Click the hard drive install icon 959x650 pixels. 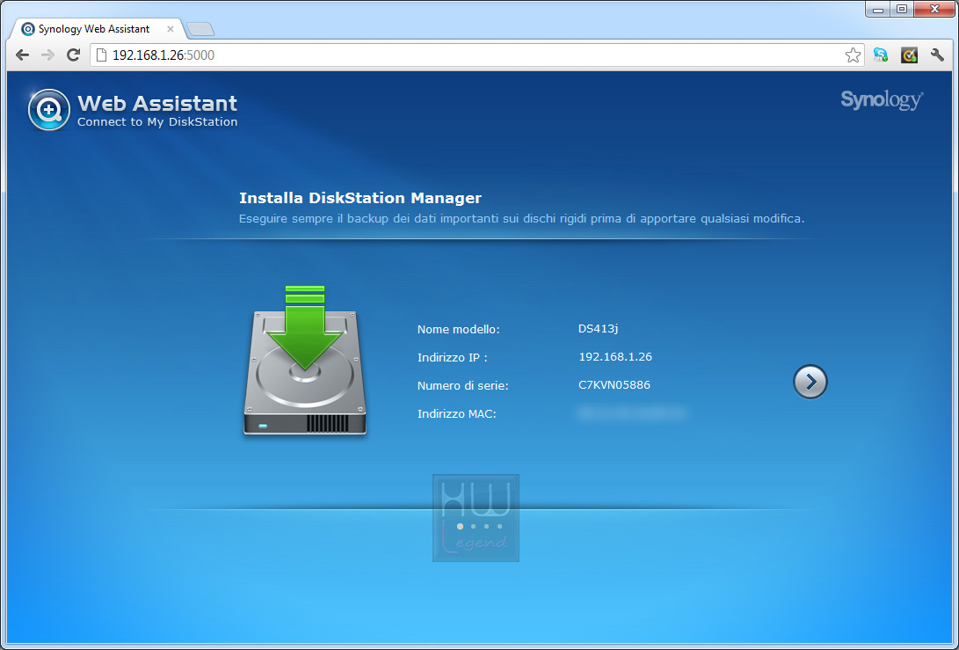pos(305,360)
